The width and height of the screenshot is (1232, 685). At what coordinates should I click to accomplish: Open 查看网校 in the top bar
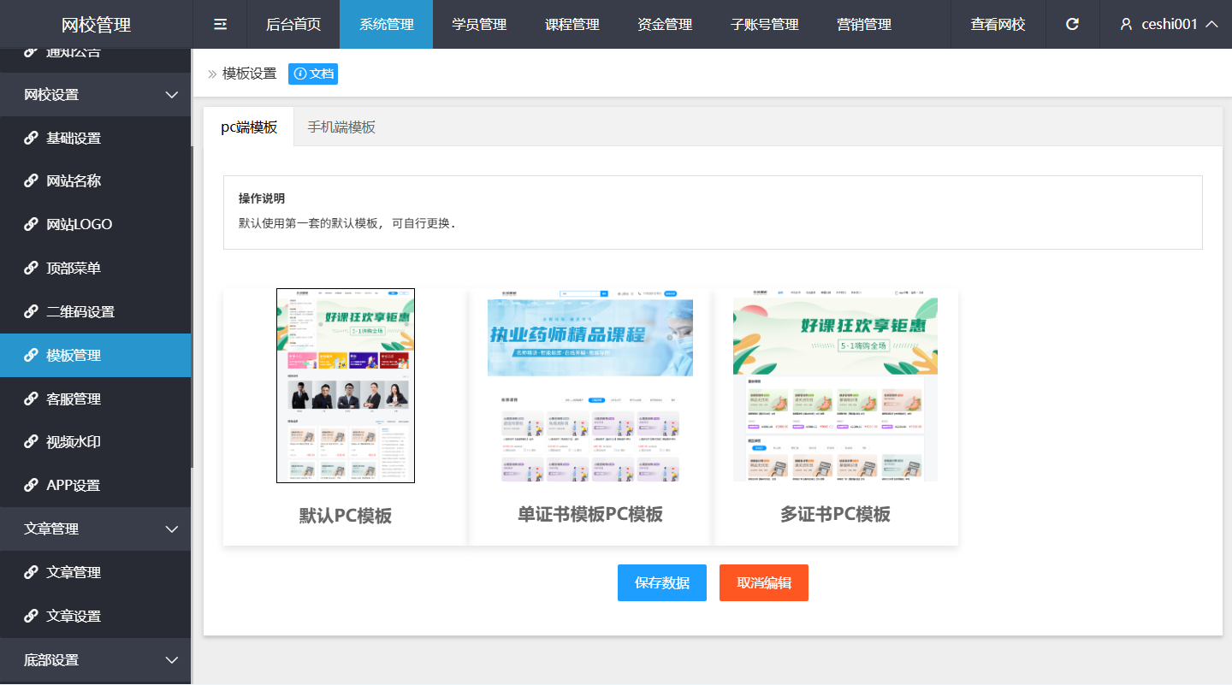pos(998,24)
